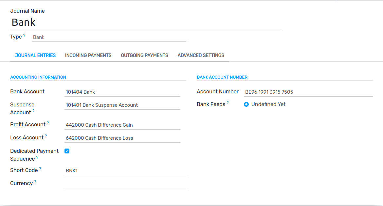
Task: Click the Journal Name label
Action: (27, 11)
